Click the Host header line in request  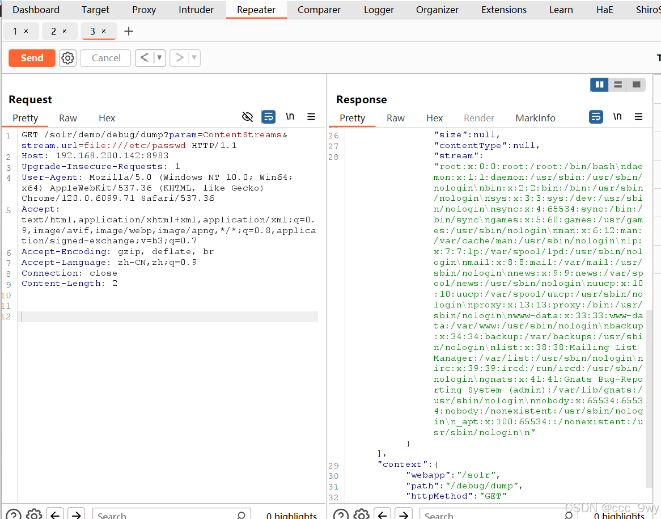click(x=95, y=155)
